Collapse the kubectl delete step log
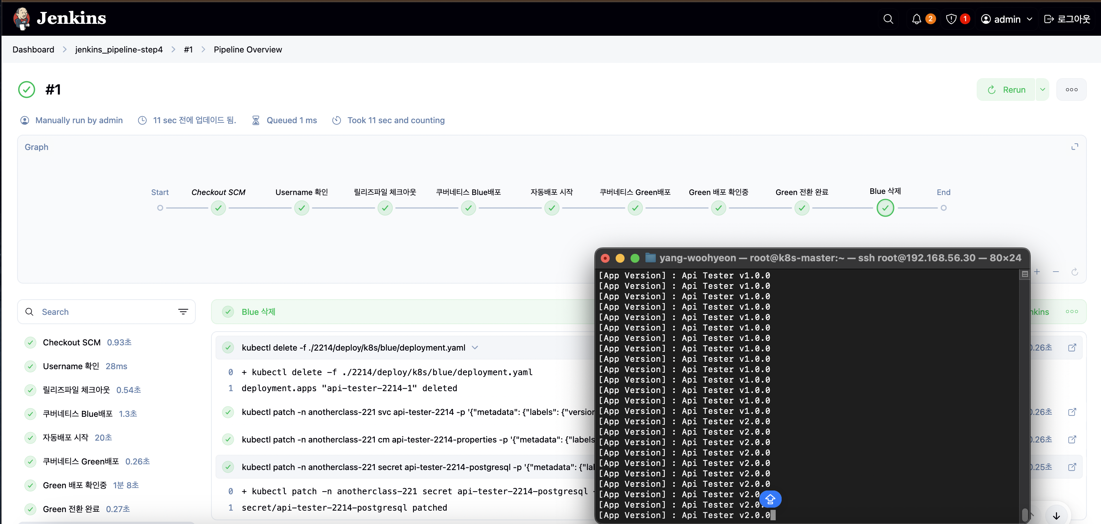The height and width of the screenshot is (524, 1101). pos(475,348)
